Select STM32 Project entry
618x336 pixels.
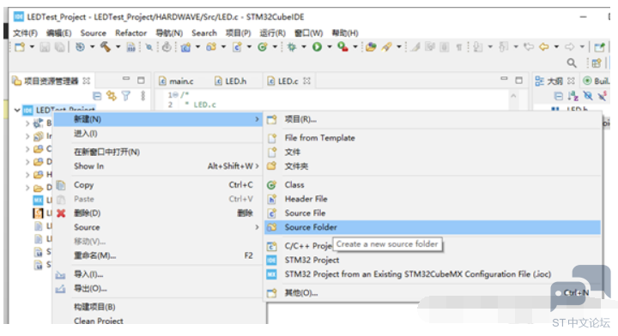point(433,261)
